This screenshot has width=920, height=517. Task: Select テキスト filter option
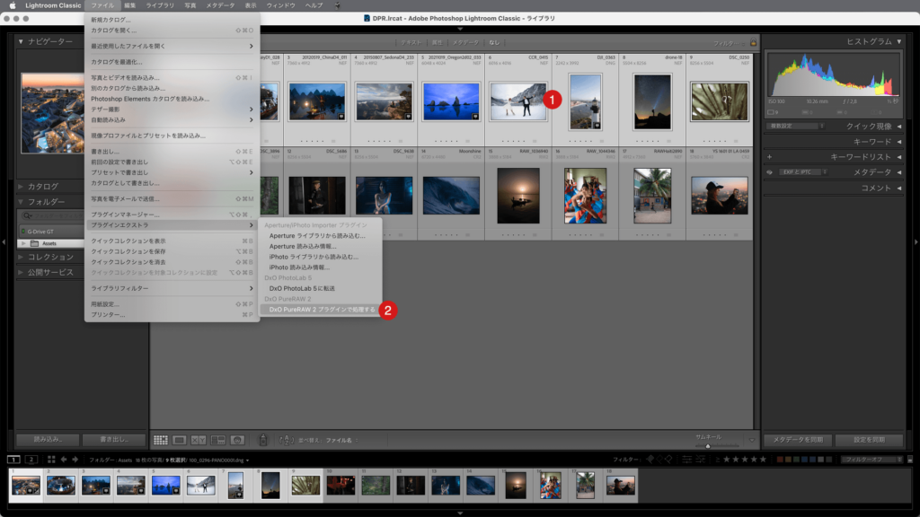tap(411, 42)
